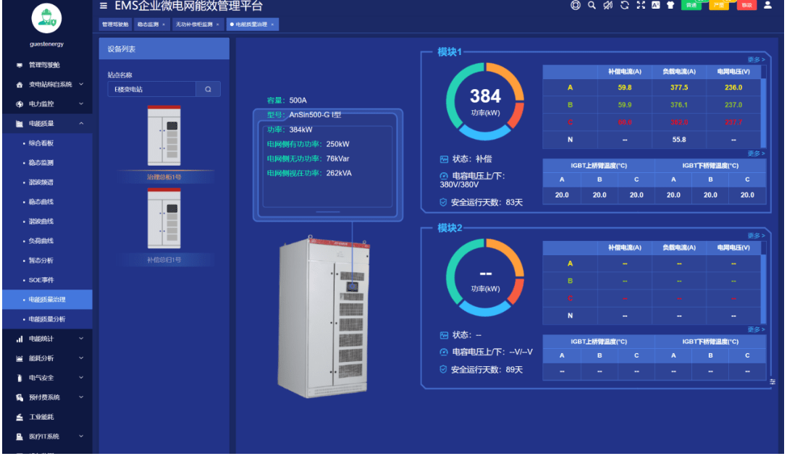Open 管理驾驶舱 in the sidebar

point(47,64)
